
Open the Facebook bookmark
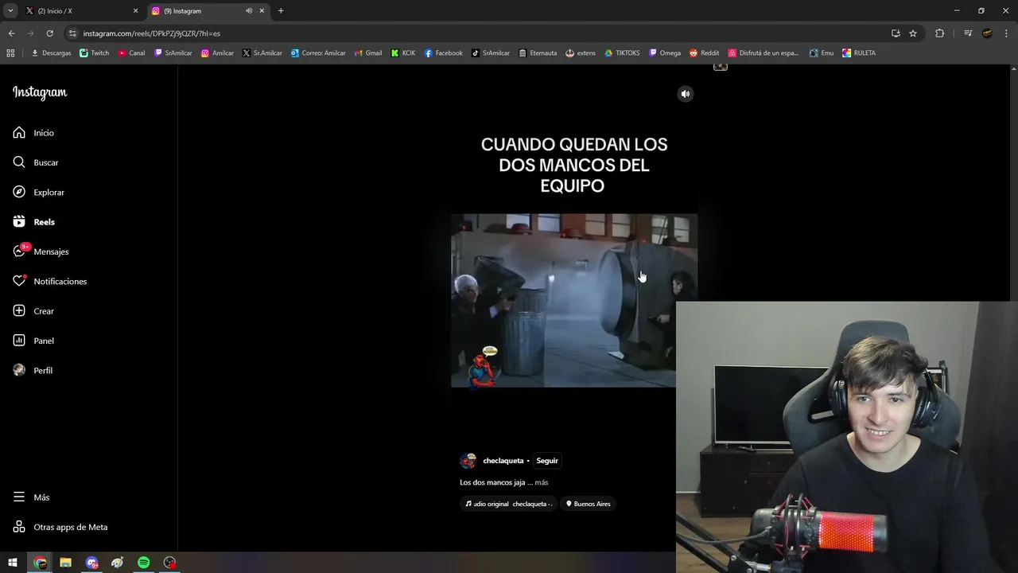coord(443,53)
